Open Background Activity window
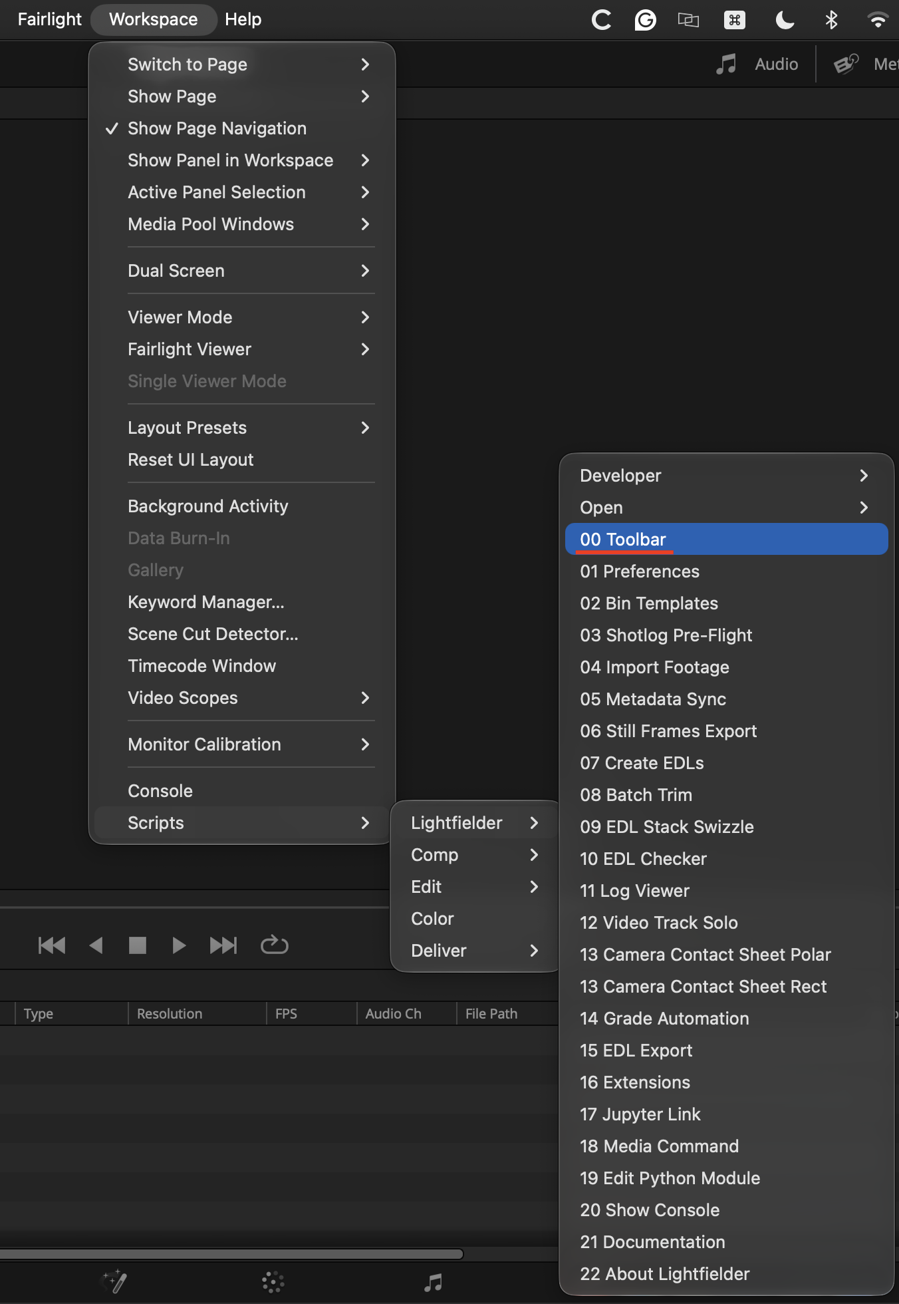 point(242,506)
